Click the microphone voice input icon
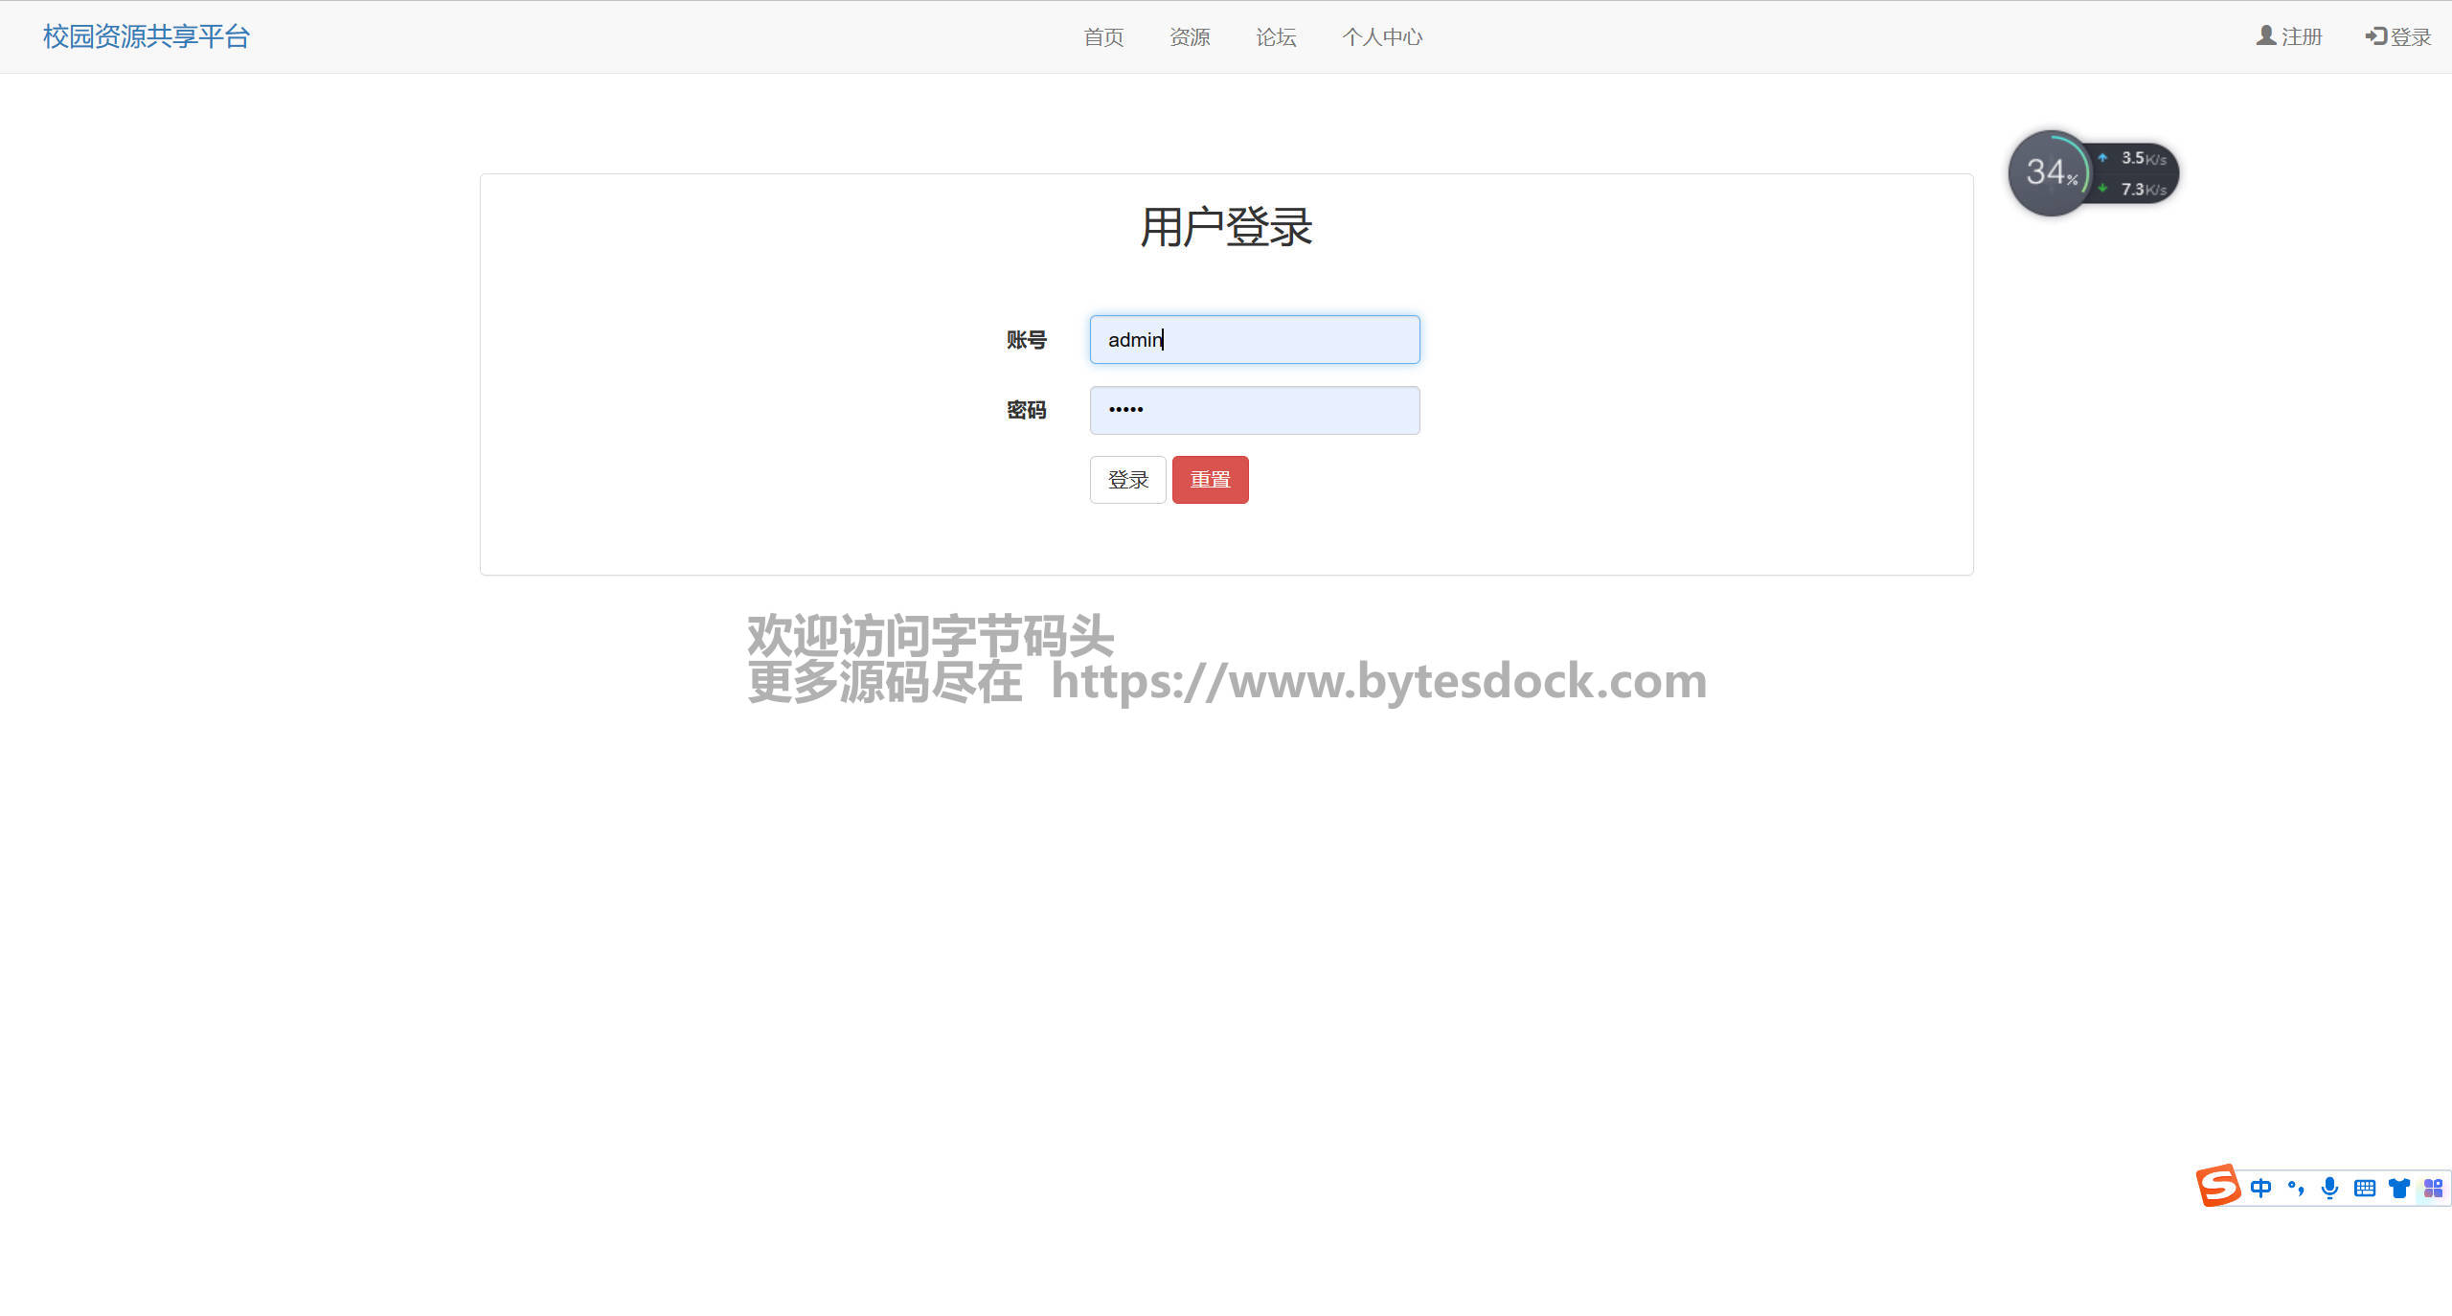The image size is (2452, 1316). coord(2329,1189)
